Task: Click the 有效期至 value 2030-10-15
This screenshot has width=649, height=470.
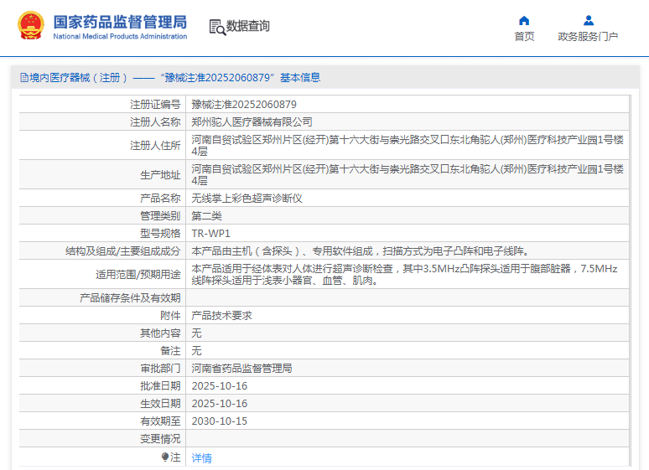Action: pos(220,421)
